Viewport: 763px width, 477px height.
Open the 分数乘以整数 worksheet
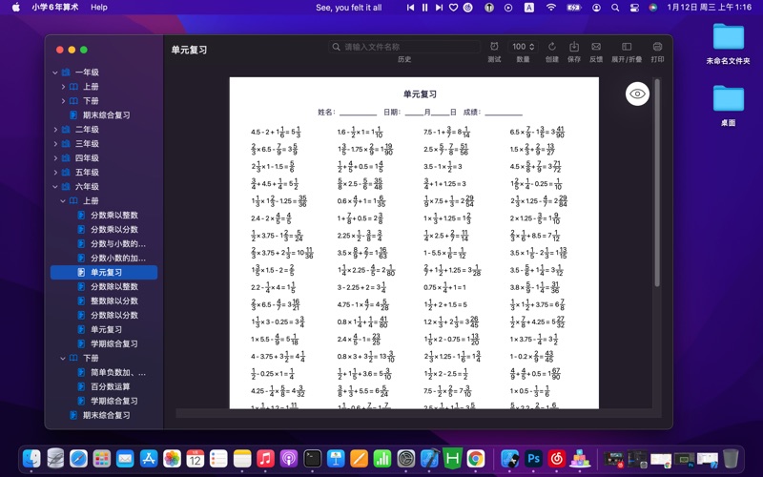[113, 216]
